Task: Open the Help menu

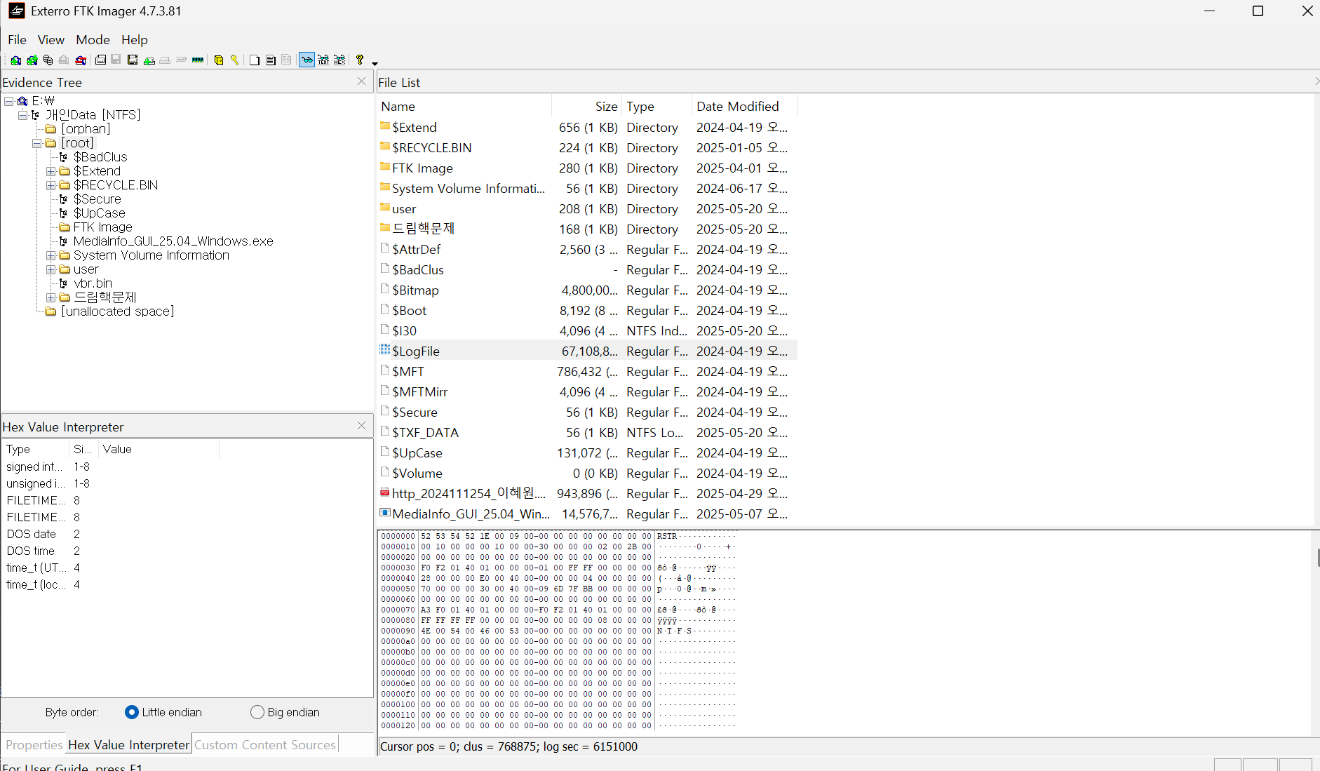Action: pos(134,40)
